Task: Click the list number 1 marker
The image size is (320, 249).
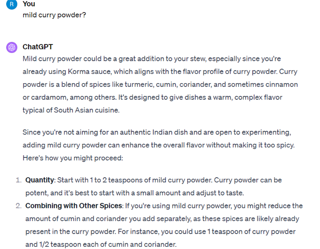Action: coord(18,180)
